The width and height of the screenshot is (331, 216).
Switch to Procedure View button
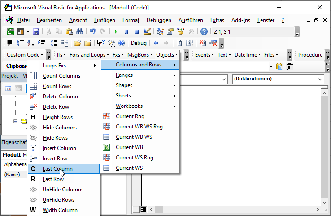pos(136,209)
